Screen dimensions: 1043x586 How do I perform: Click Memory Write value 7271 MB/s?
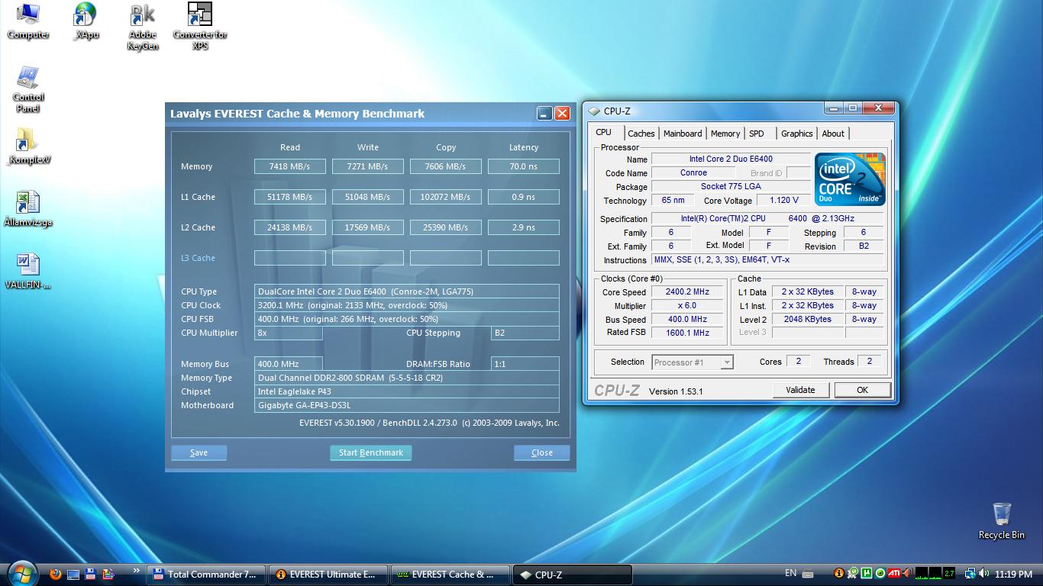368,166
